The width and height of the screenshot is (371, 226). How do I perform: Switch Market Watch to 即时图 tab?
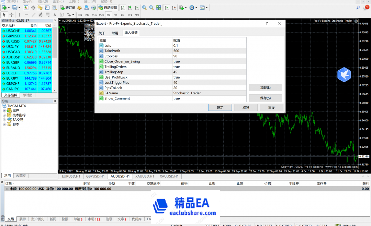point(27,95)
